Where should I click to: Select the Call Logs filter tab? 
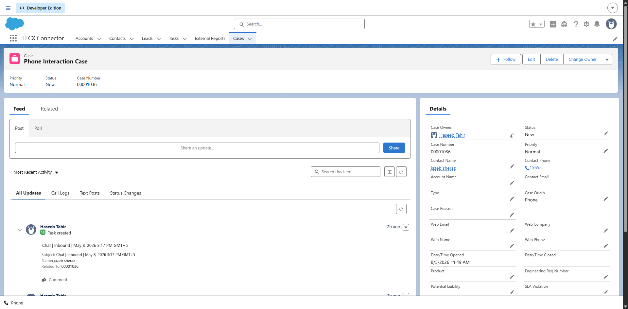click(61, 193)
